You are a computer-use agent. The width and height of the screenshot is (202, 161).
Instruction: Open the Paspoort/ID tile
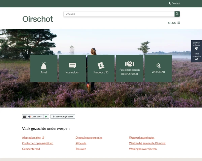coord(101,68)
